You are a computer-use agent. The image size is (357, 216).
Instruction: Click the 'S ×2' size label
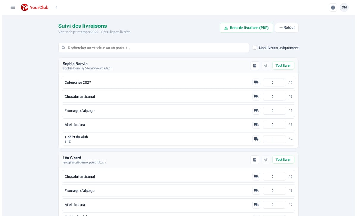[x=68, y=141]
